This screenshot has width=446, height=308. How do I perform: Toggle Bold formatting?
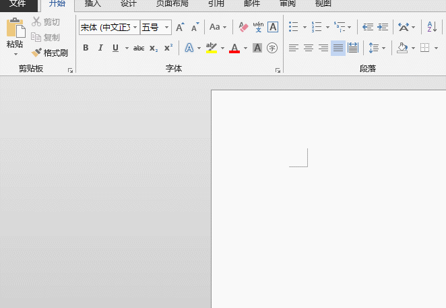(x=86, y=48)
